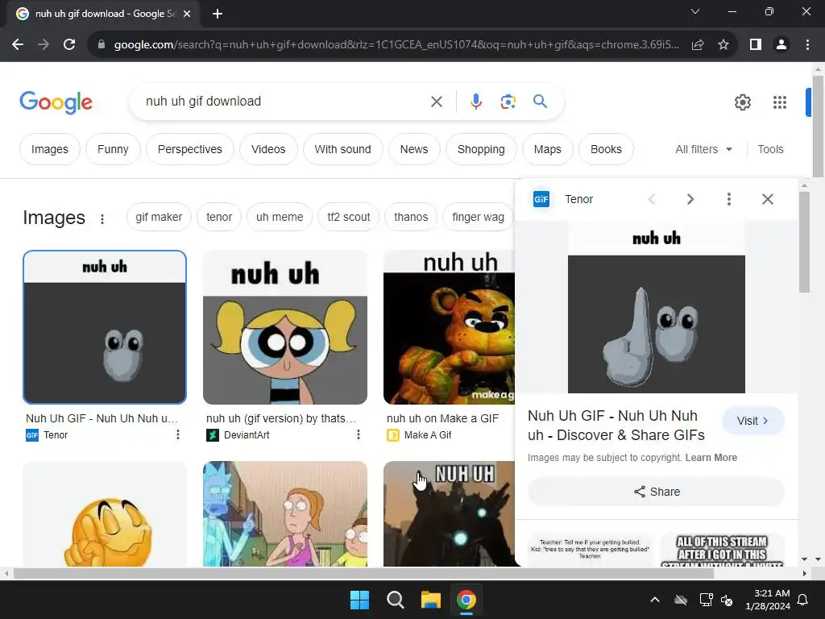Select the With sound filter
This screenshot has height=619, width=825.
[342, 149]
